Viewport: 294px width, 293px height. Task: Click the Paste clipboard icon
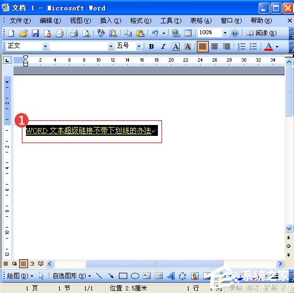coord(140,33)
